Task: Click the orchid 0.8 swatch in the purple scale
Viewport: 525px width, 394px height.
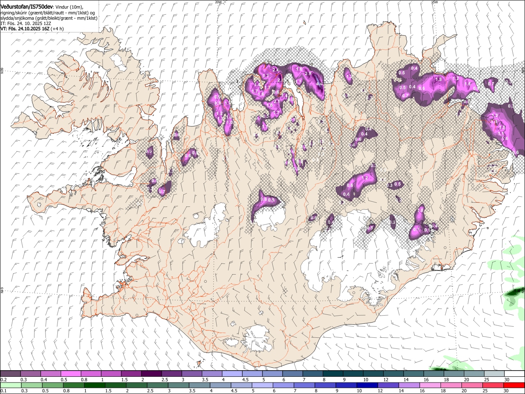Action: (91, 374)
